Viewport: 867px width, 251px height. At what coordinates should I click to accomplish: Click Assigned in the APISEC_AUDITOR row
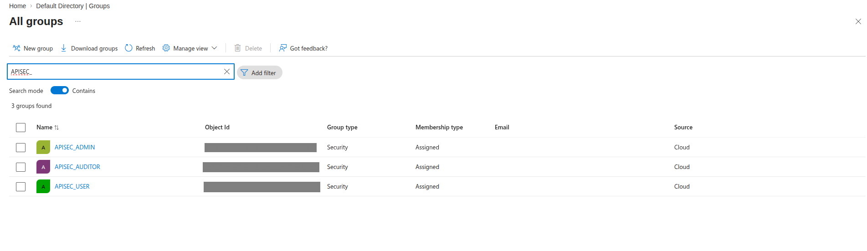[x=427, y=167]
